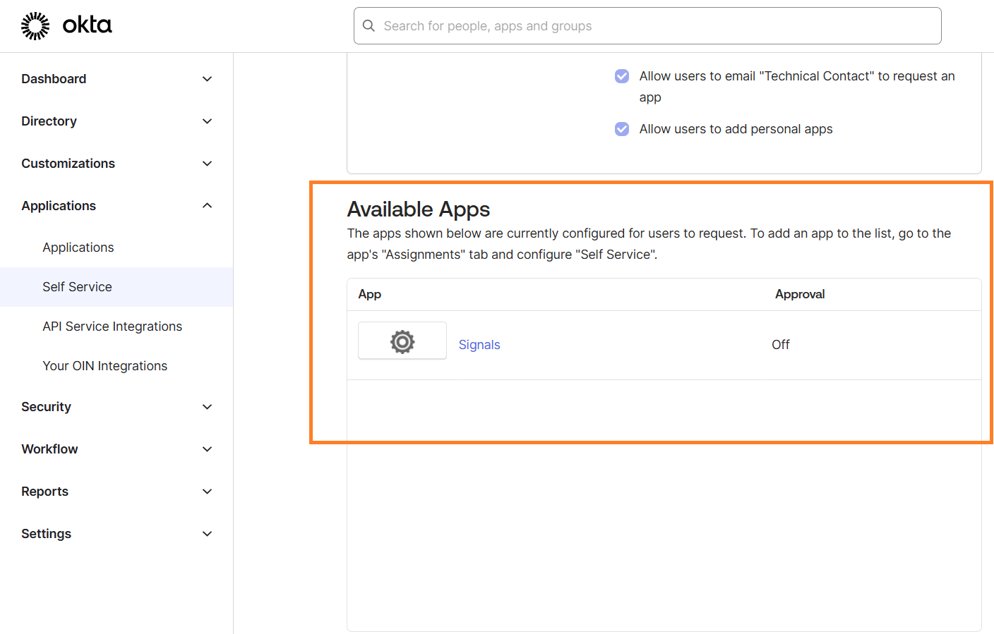
Task: Expand the Dashboard menu chevron
Action: tap(207, 79)
